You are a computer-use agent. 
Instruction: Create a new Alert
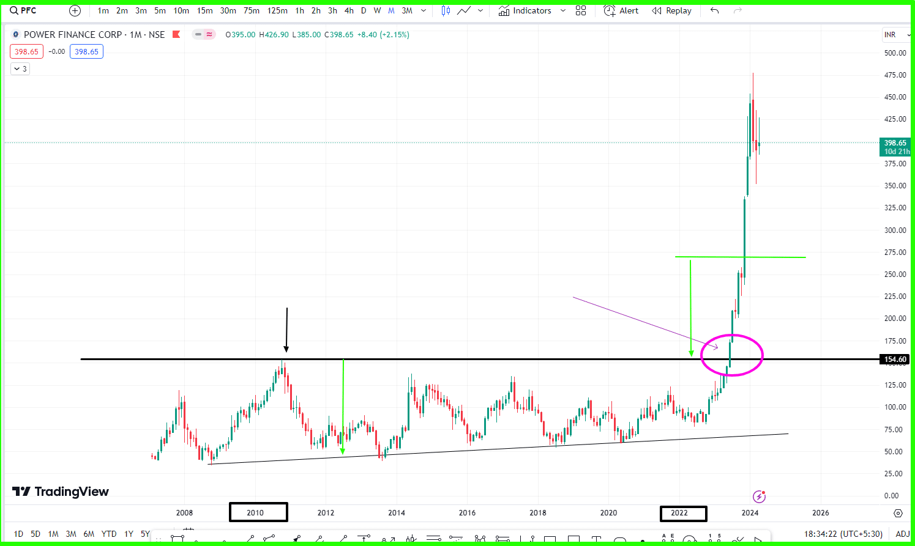tap(621, 10)
